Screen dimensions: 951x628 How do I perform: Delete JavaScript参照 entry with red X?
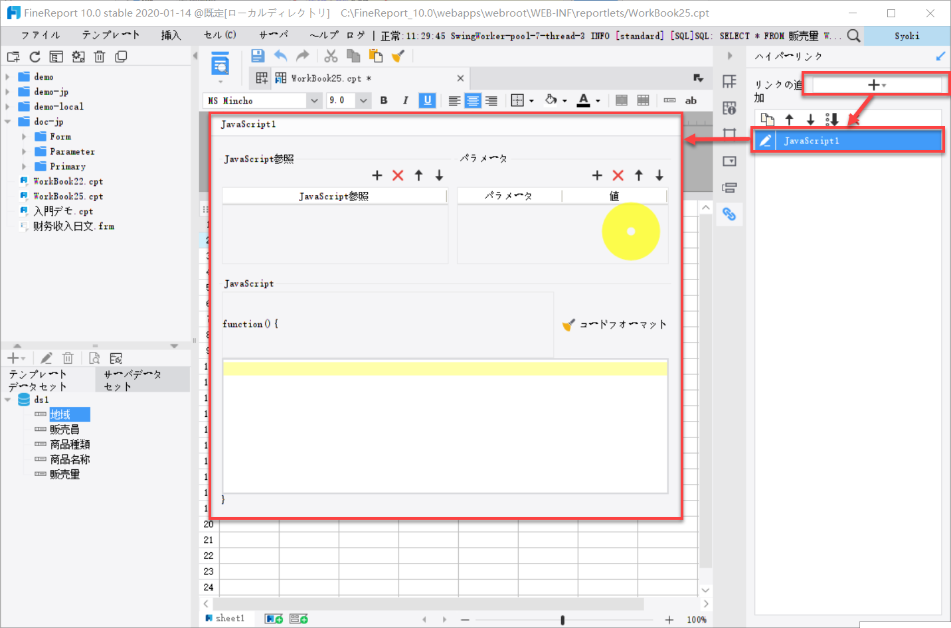[x=398, y=175]
